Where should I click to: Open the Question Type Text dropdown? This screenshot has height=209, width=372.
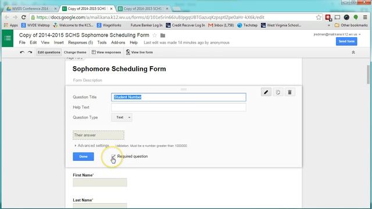pos(121,117)
